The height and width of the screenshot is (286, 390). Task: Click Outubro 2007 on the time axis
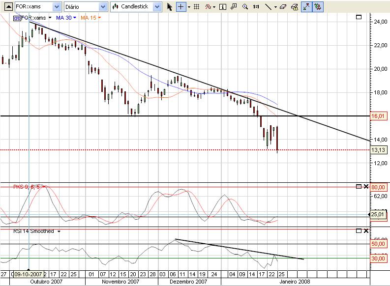click(46, 282)
